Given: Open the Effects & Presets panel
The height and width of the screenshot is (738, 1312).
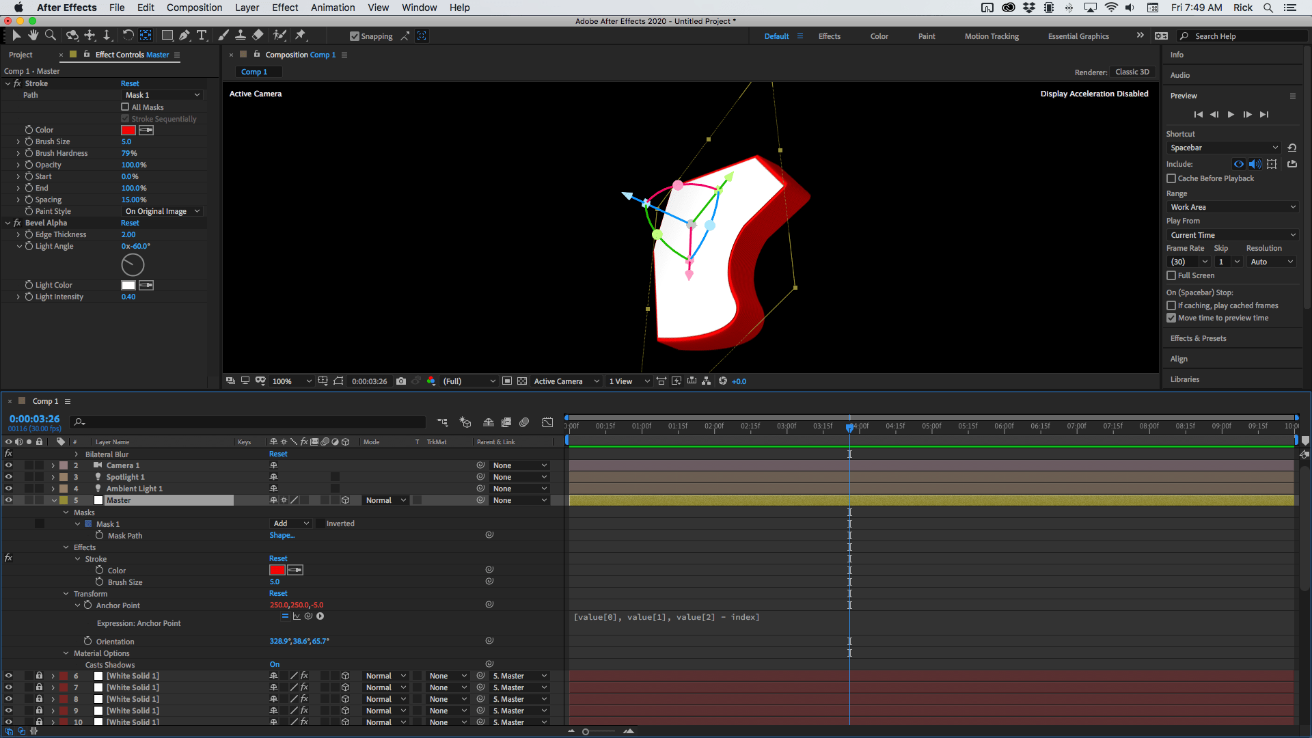Looking at the screenshot, I should (1198, 338).
